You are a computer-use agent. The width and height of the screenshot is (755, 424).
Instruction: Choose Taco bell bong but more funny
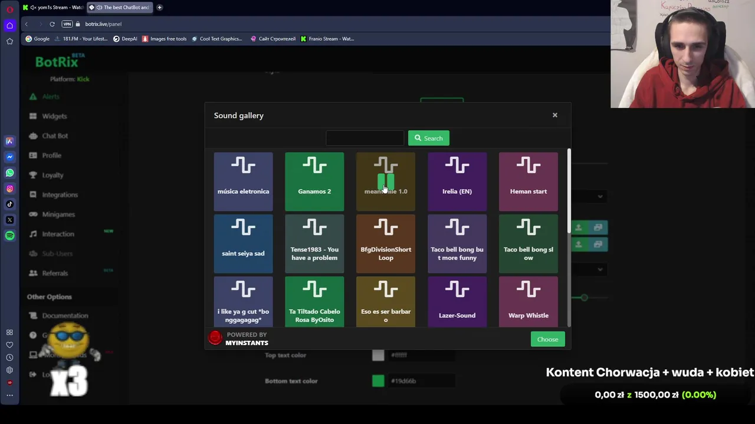point(457,244)
